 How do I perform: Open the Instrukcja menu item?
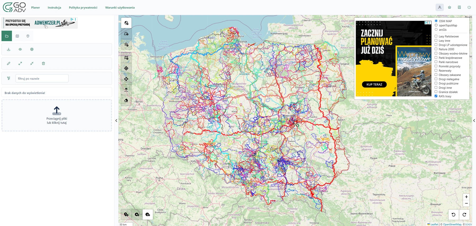(54, 8)
